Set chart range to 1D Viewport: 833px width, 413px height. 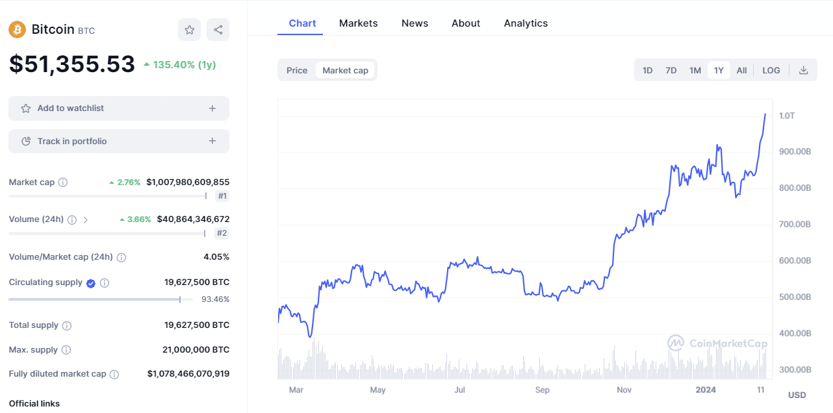[648, 70]
